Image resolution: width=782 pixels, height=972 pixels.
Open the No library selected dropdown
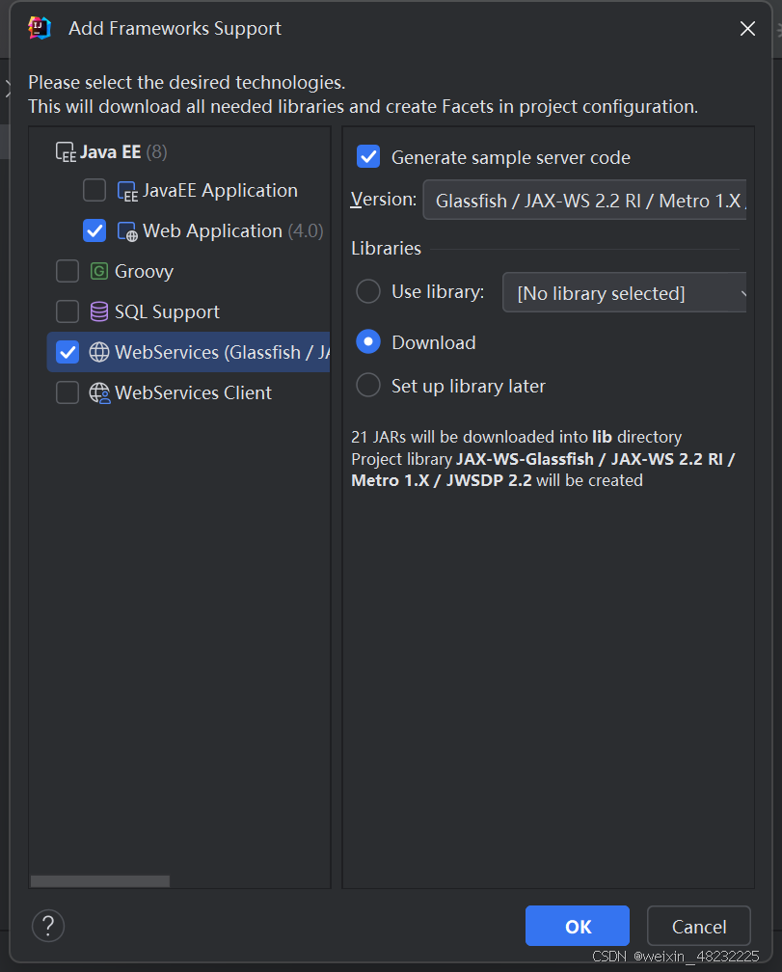tap(624, 292)
